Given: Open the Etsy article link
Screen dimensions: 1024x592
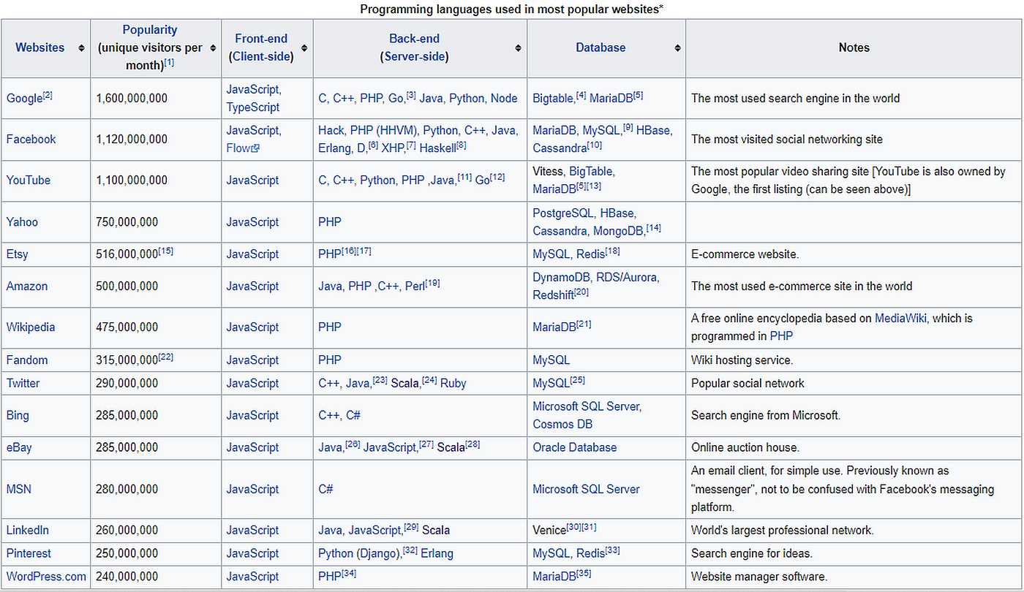Looking at the screenshot, I should click(x=18, y=254).
